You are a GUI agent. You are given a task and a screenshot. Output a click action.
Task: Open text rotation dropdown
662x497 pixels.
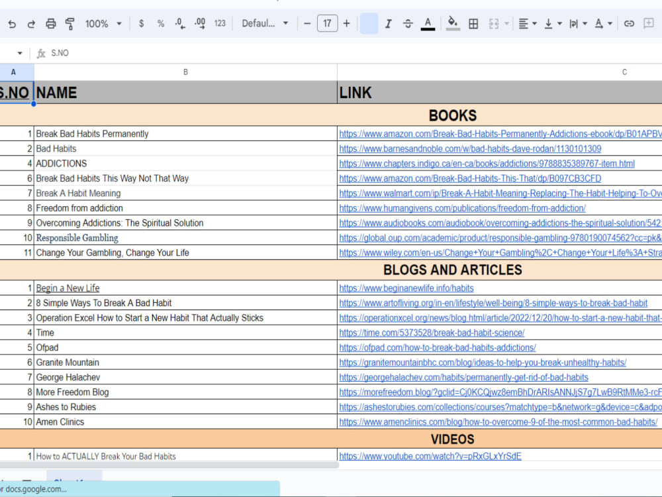click(603, 24)
